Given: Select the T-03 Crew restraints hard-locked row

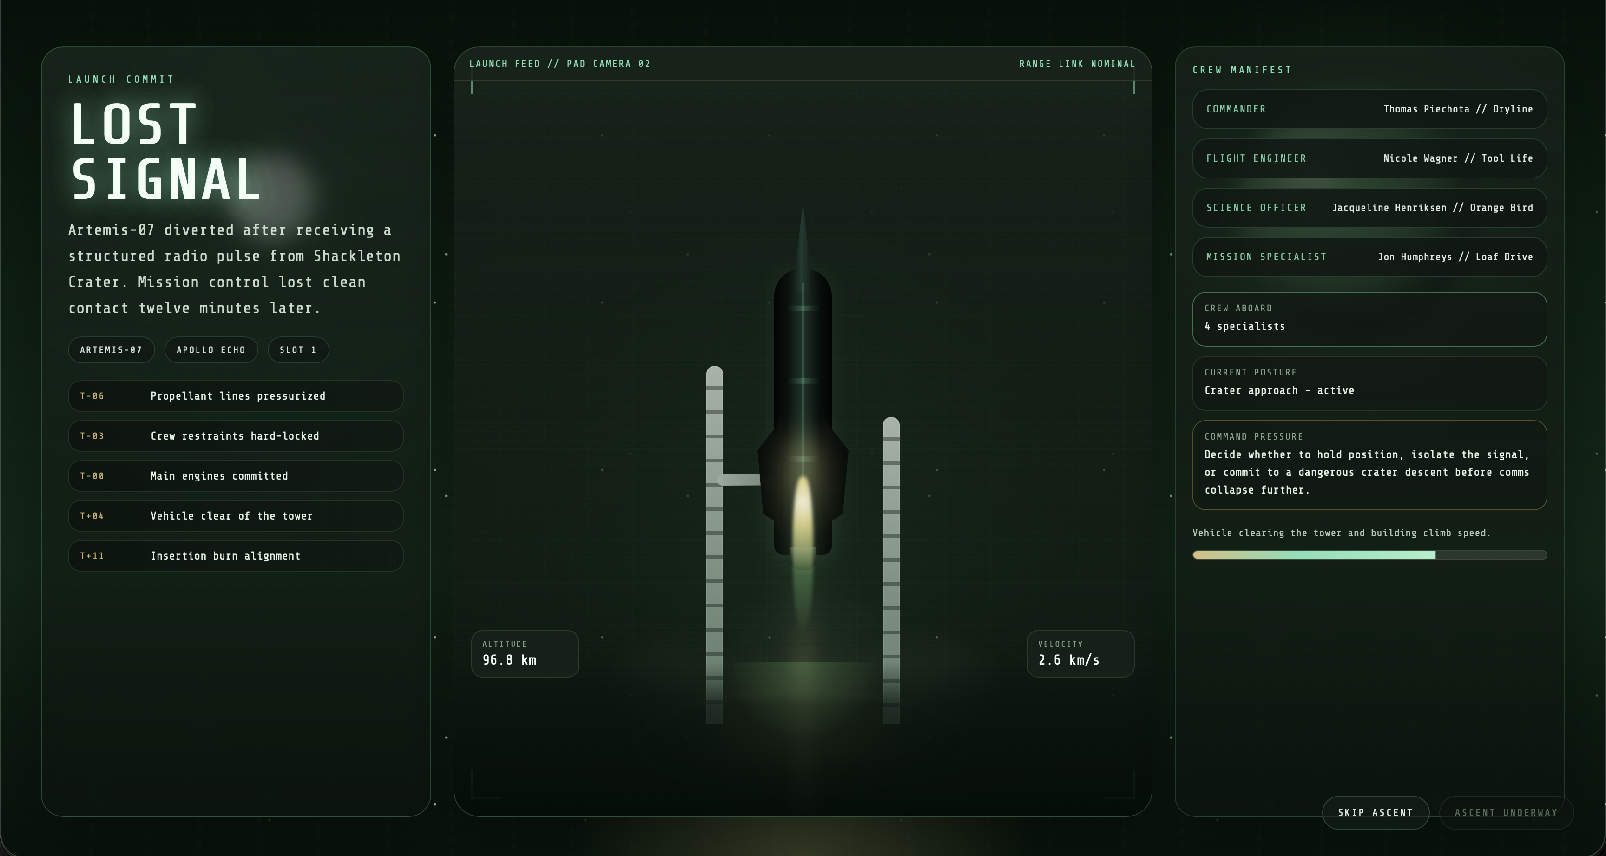Looking at the screenshot, I should click(236, 436).
